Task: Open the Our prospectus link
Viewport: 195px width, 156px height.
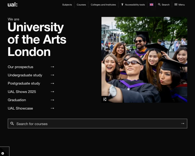Action: coord(20,67)
